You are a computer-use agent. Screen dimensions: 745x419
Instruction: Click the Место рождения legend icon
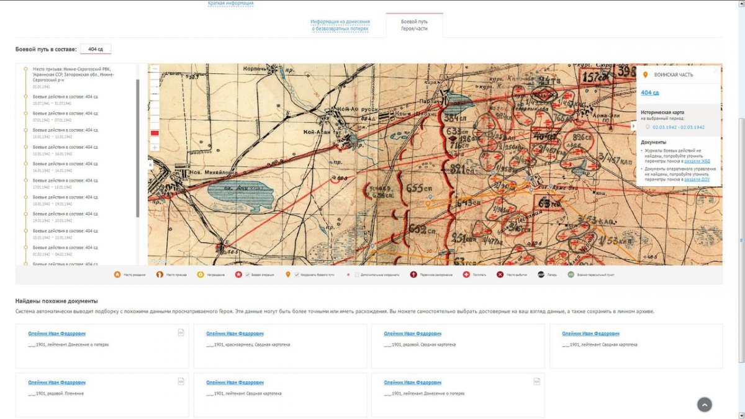click(117, 274)
